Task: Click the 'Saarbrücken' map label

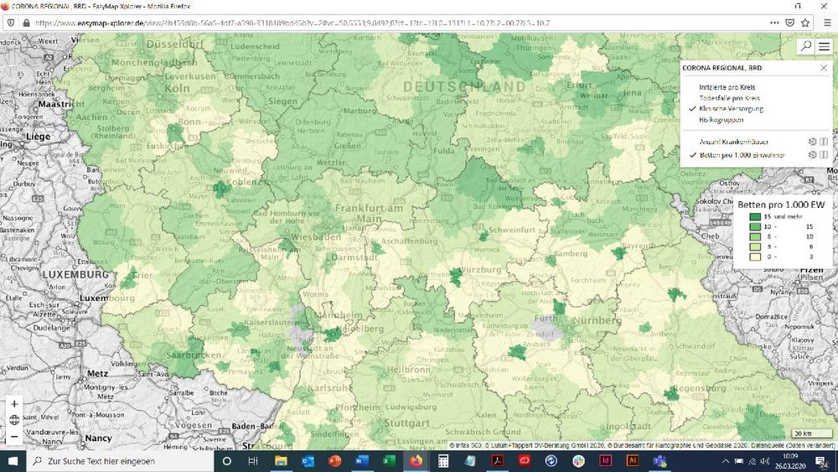Action: (194, 355)
